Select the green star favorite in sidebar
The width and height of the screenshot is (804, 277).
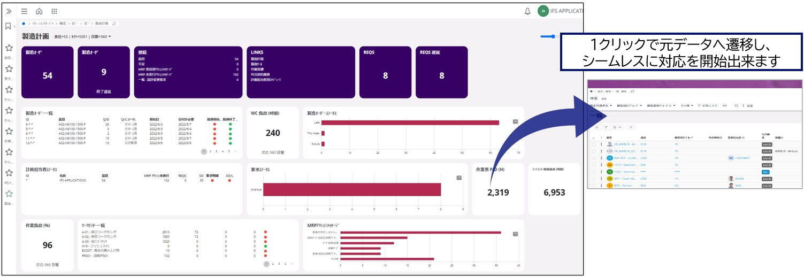(9, 194)
